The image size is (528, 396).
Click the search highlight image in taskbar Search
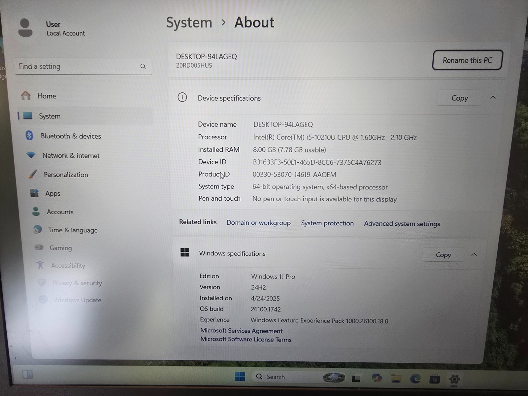(x=334, y=377)
